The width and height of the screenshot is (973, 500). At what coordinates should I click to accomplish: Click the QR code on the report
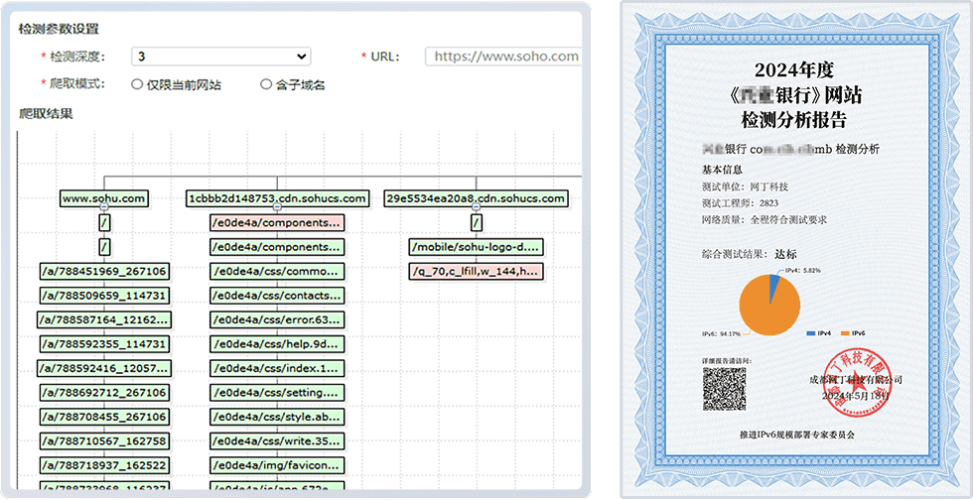[x=724, y=389]
